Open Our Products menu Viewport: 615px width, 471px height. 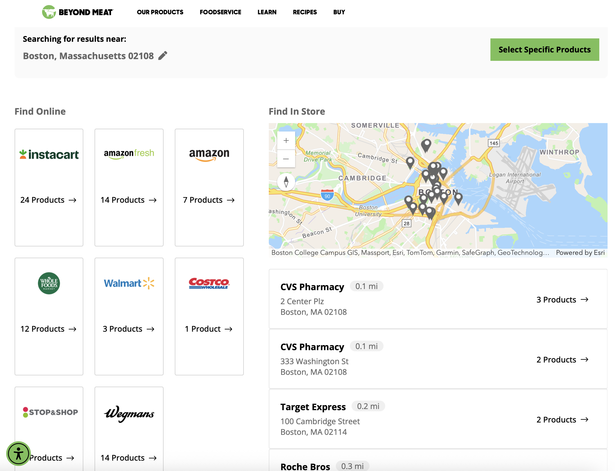160,12
